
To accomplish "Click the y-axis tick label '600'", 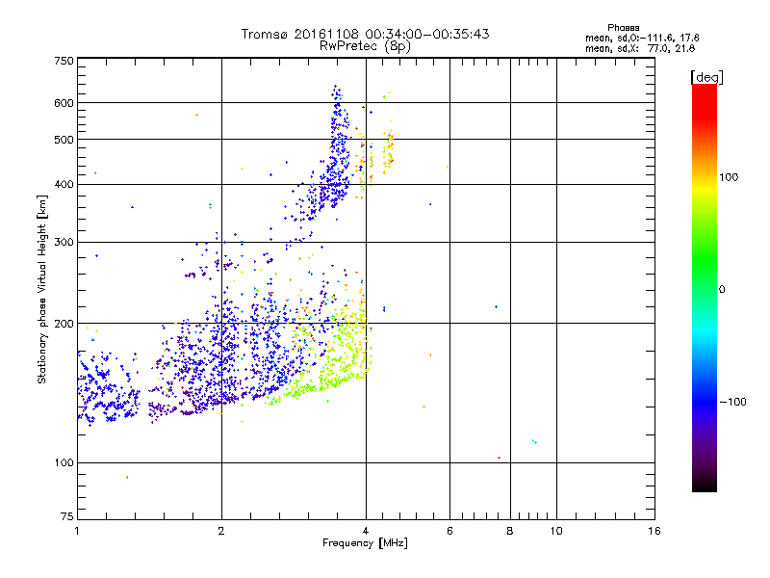I will [64, 103].
